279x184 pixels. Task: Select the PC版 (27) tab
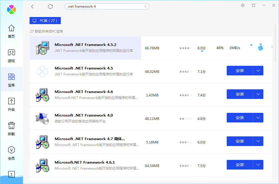coord(45,21)
